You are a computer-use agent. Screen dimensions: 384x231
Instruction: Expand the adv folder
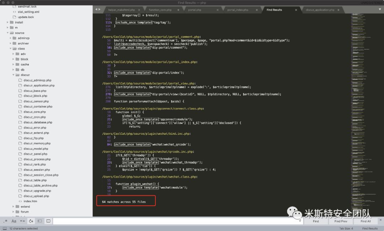(x=14, y=54)
